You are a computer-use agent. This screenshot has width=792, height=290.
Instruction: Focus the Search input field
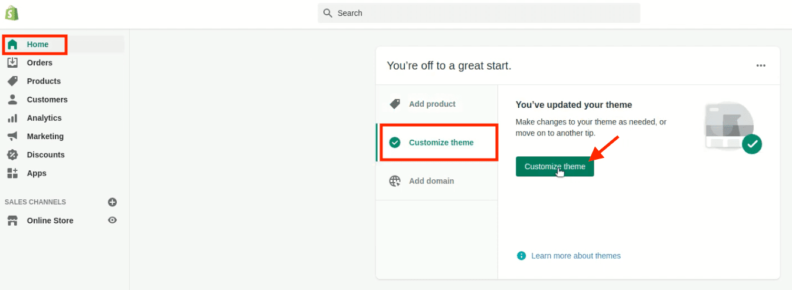pos(479,13)
